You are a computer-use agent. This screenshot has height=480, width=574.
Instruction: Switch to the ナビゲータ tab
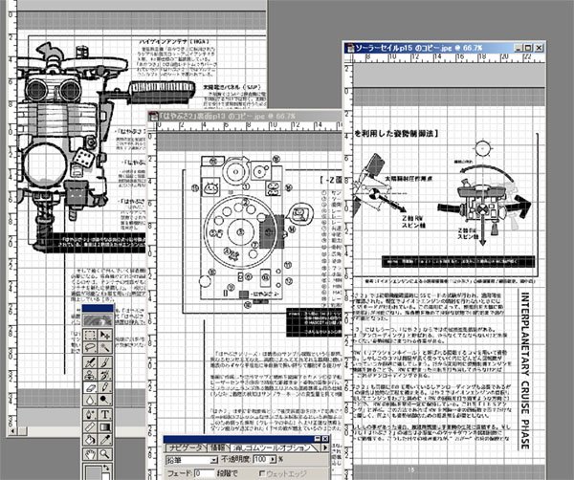click(186, 447)
